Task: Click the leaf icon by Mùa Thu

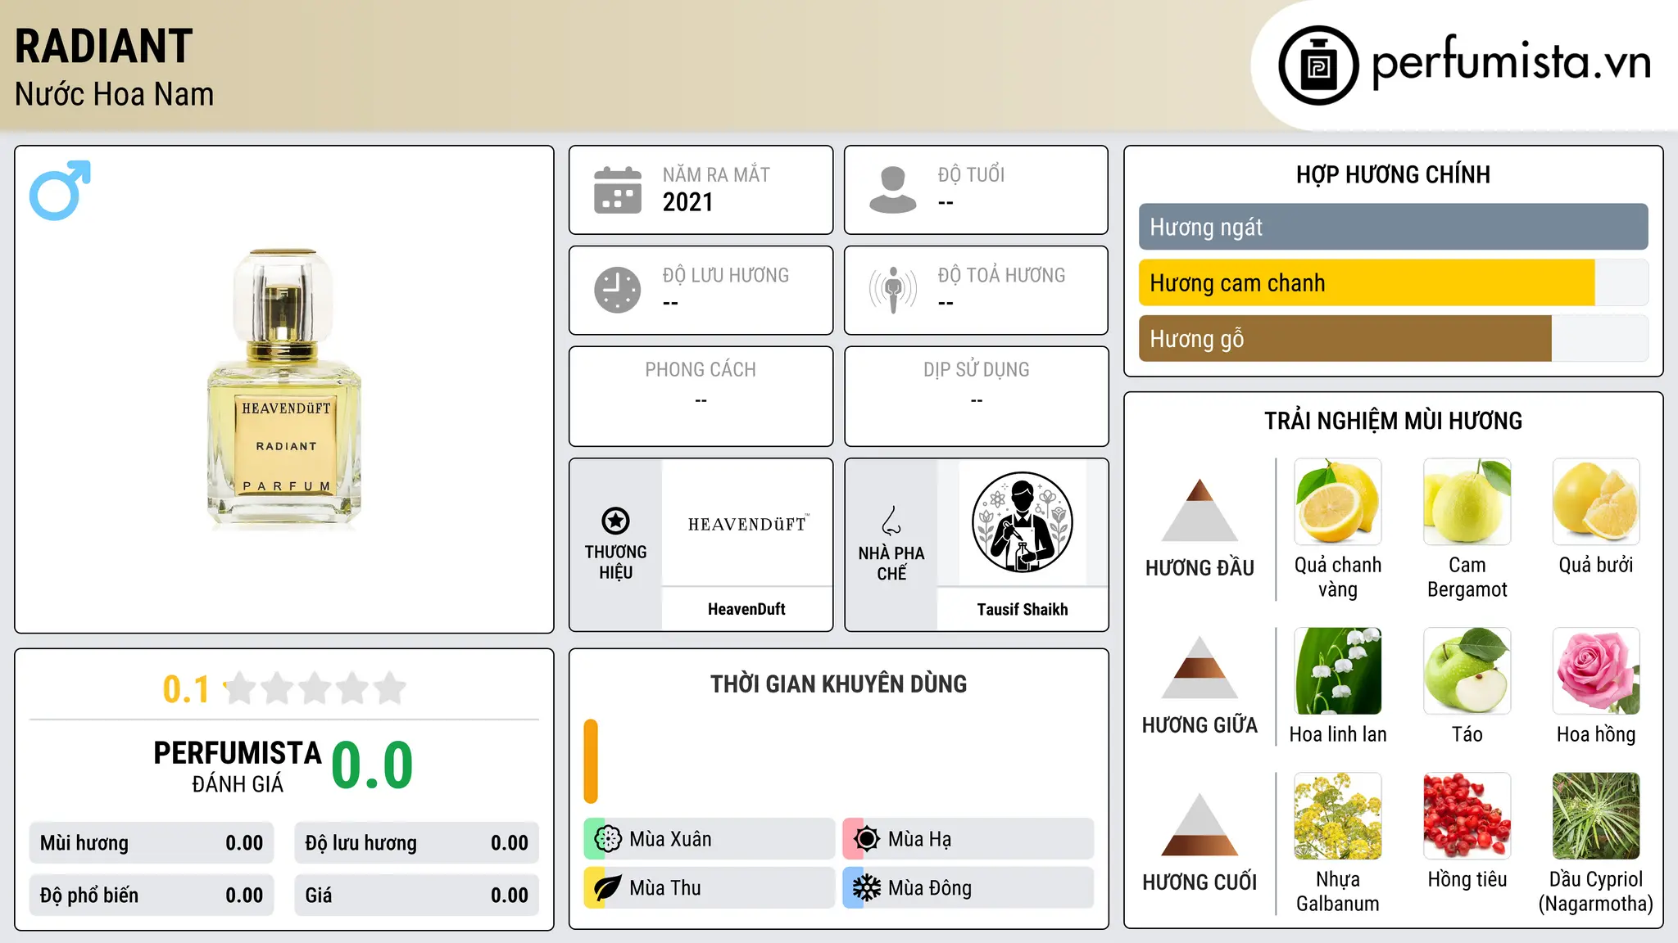Action: [608, 888]
